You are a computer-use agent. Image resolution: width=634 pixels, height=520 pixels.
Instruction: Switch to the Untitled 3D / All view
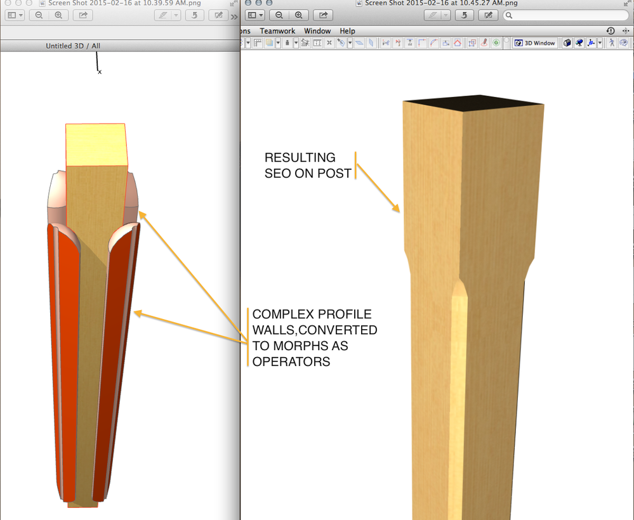pos(72,46)
